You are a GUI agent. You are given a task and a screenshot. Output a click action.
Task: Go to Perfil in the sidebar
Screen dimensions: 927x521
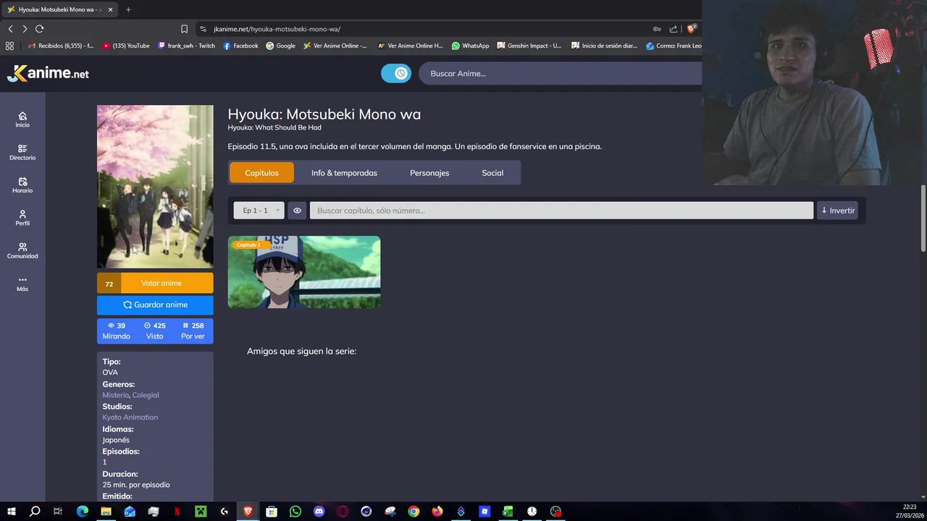tap(22, 218)
